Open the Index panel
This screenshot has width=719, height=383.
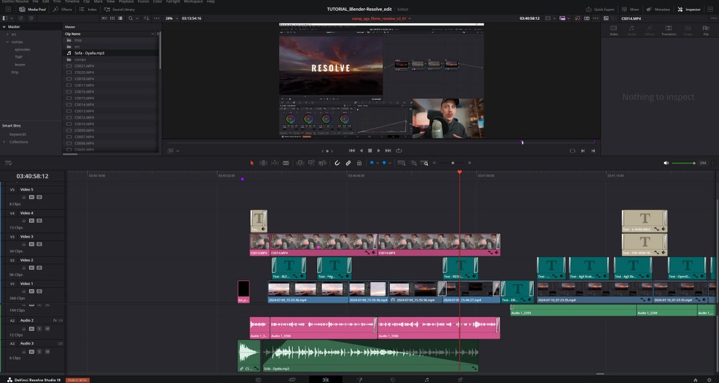coord(88,10)
